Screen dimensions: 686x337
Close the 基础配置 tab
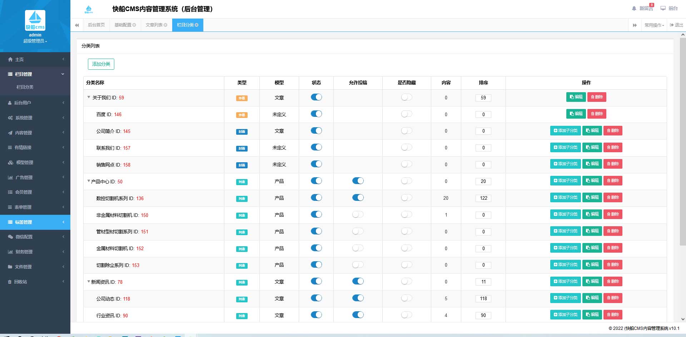(135, 25)
